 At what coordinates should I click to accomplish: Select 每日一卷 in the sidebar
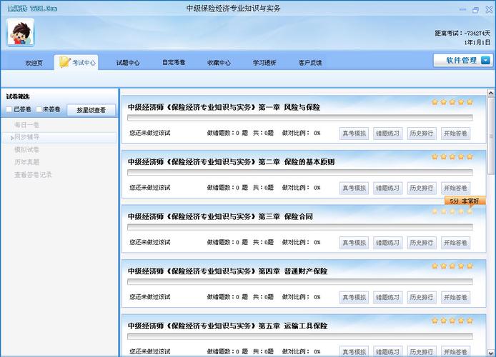coord(27,125)
